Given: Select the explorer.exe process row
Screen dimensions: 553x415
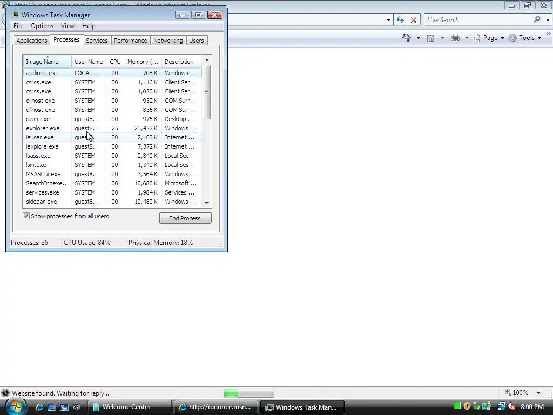Looking at the screenshot, I should 112,128.
